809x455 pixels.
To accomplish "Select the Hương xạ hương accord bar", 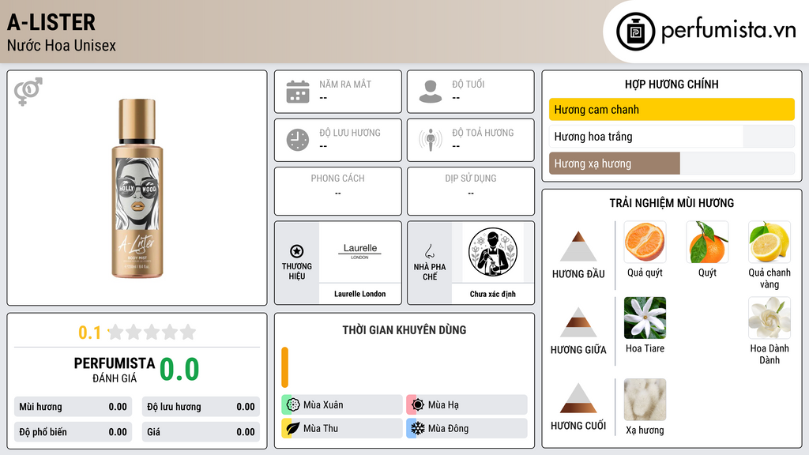I will click(x=672, y=164).
